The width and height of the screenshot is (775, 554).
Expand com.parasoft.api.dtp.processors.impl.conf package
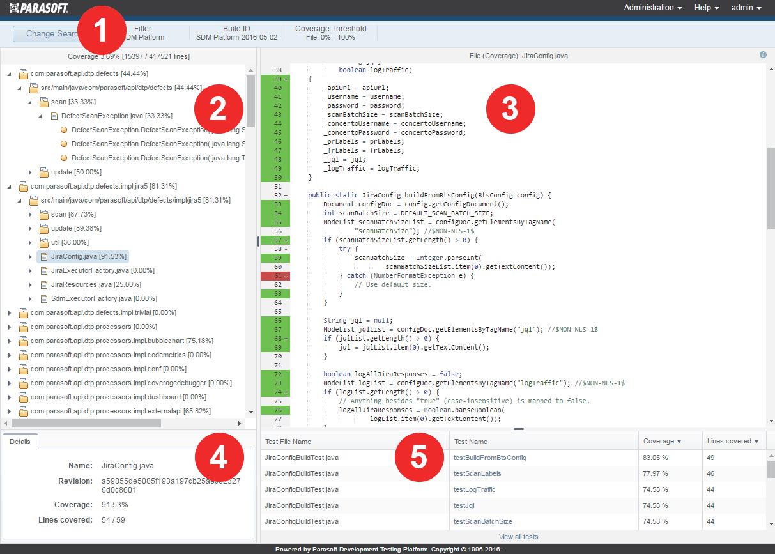coord(9,369)
